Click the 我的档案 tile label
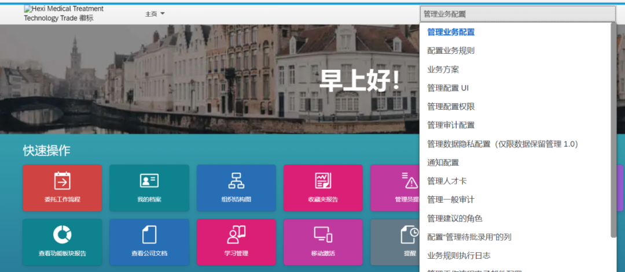Image resolution: width=625 pixels, height=272 pixels. [x=149, y=199]
